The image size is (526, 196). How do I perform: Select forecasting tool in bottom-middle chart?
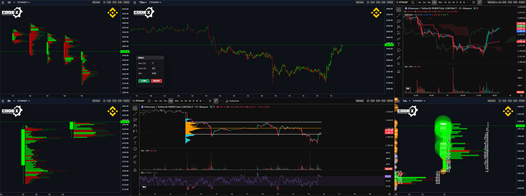point(135,131)
